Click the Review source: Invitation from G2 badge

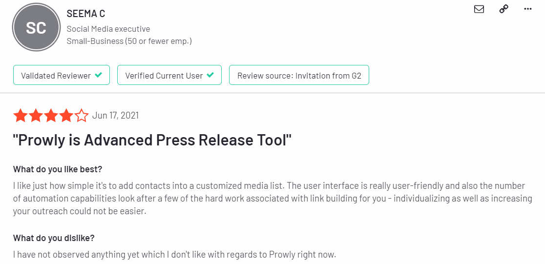(299, 75)
